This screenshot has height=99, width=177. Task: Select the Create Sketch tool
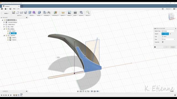(14, 12)
